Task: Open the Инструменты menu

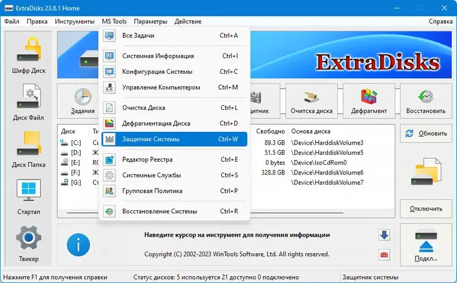Action: point(75,21)
